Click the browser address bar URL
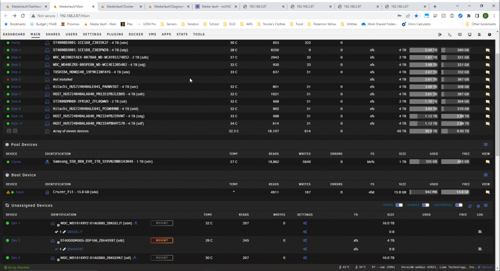The width and height of the screenshot is (500, 271). pyautogui.click(x=74, y=15)
